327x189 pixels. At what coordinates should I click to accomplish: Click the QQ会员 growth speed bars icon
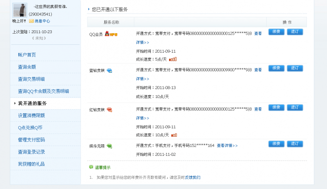pyautogui.click(x=173, y=59)
